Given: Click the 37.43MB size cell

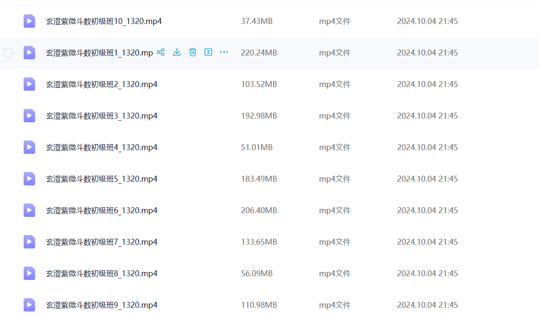Looking at the screenshot, I should click(256, 21).
